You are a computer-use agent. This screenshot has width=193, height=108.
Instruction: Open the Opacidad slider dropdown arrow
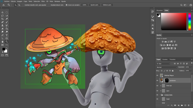191,67
